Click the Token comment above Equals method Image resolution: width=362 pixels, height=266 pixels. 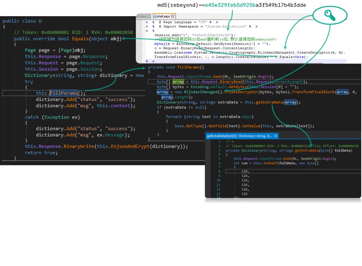point(73,32)
